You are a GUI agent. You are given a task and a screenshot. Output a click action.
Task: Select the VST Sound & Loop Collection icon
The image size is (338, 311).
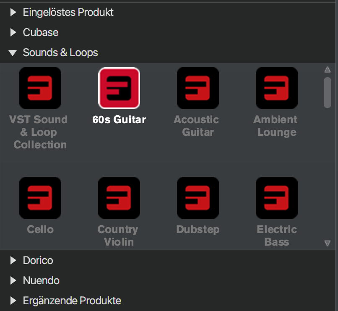click(x=40, y=88)
